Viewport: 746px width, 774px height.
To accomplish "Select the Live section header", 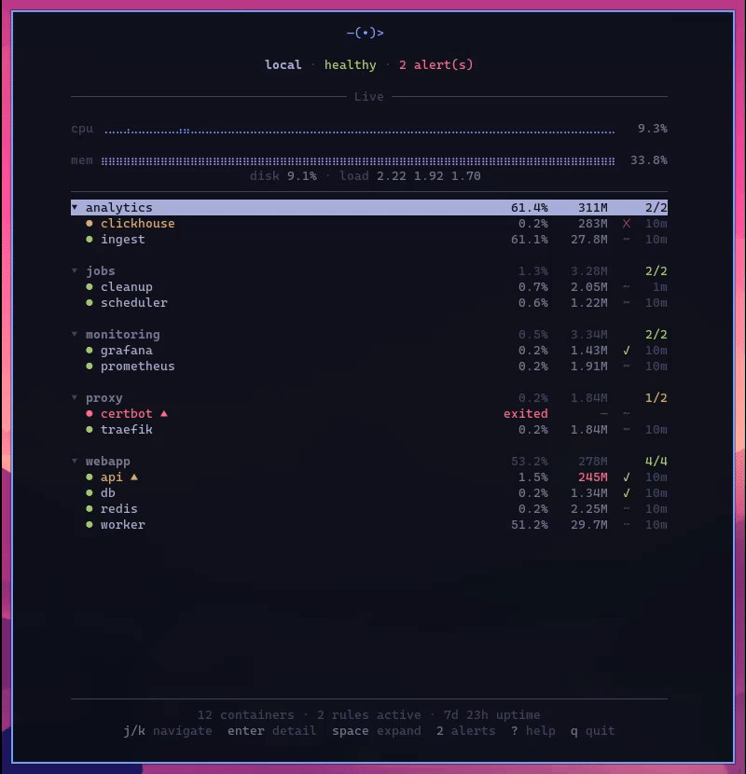I will click(x=369, y=96).
